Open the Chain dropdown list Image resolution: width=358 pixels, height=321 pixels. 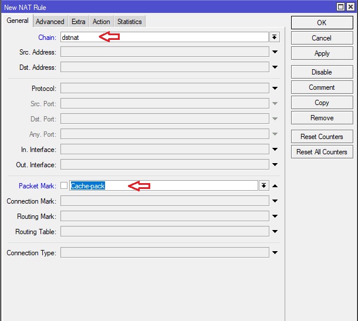pos(275,37)
